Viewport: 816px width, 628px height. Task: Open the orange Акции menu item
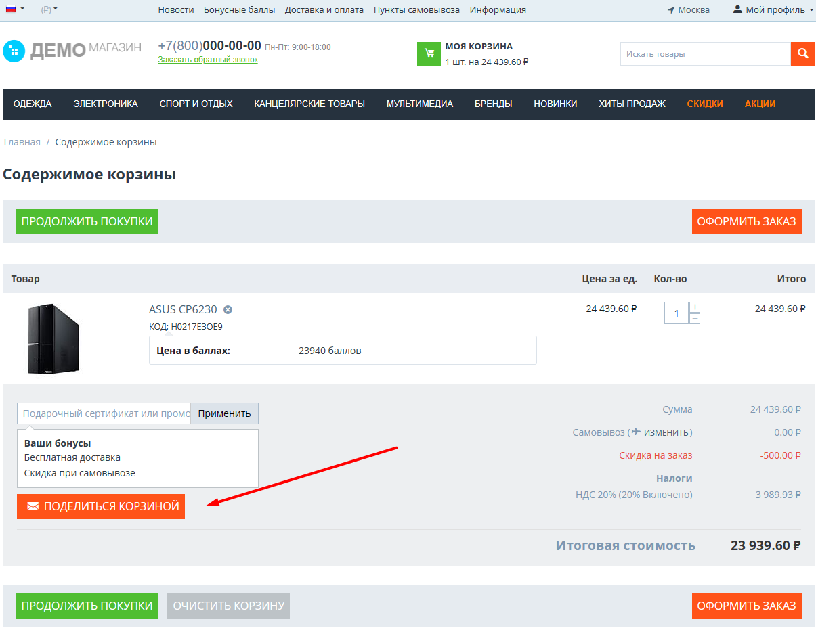click(x=760, y=104)
